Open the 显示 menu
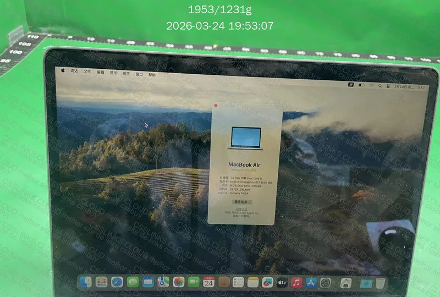 113,73
